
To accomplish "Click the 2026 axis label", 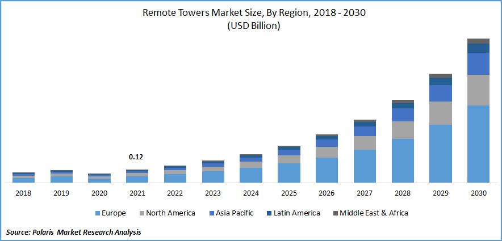I will click(327, 193).
